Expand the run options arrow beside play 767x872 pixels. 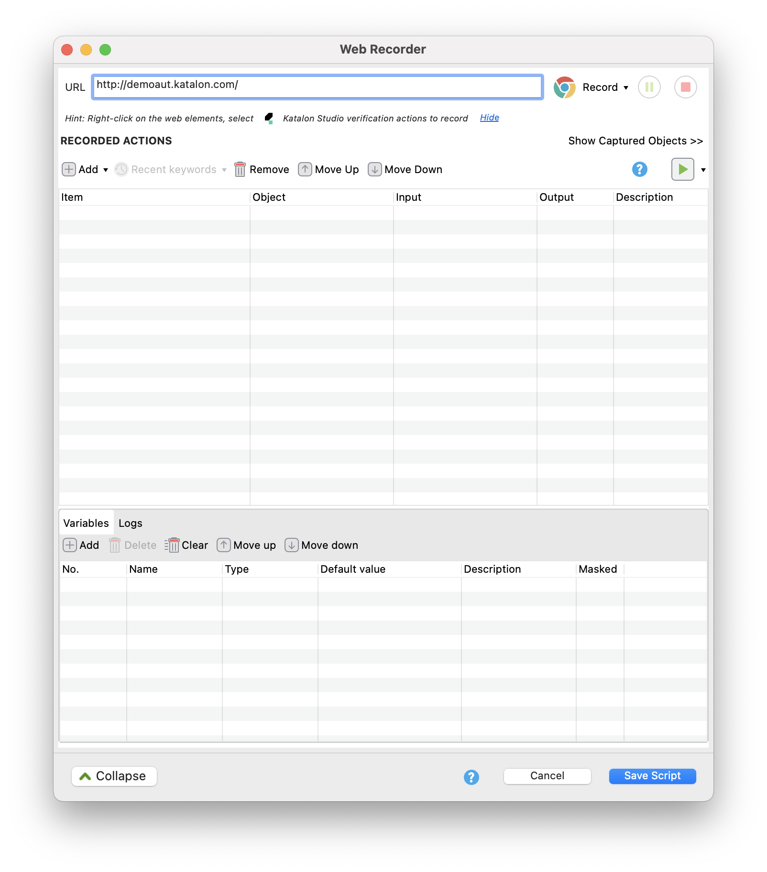coord(703,170)
